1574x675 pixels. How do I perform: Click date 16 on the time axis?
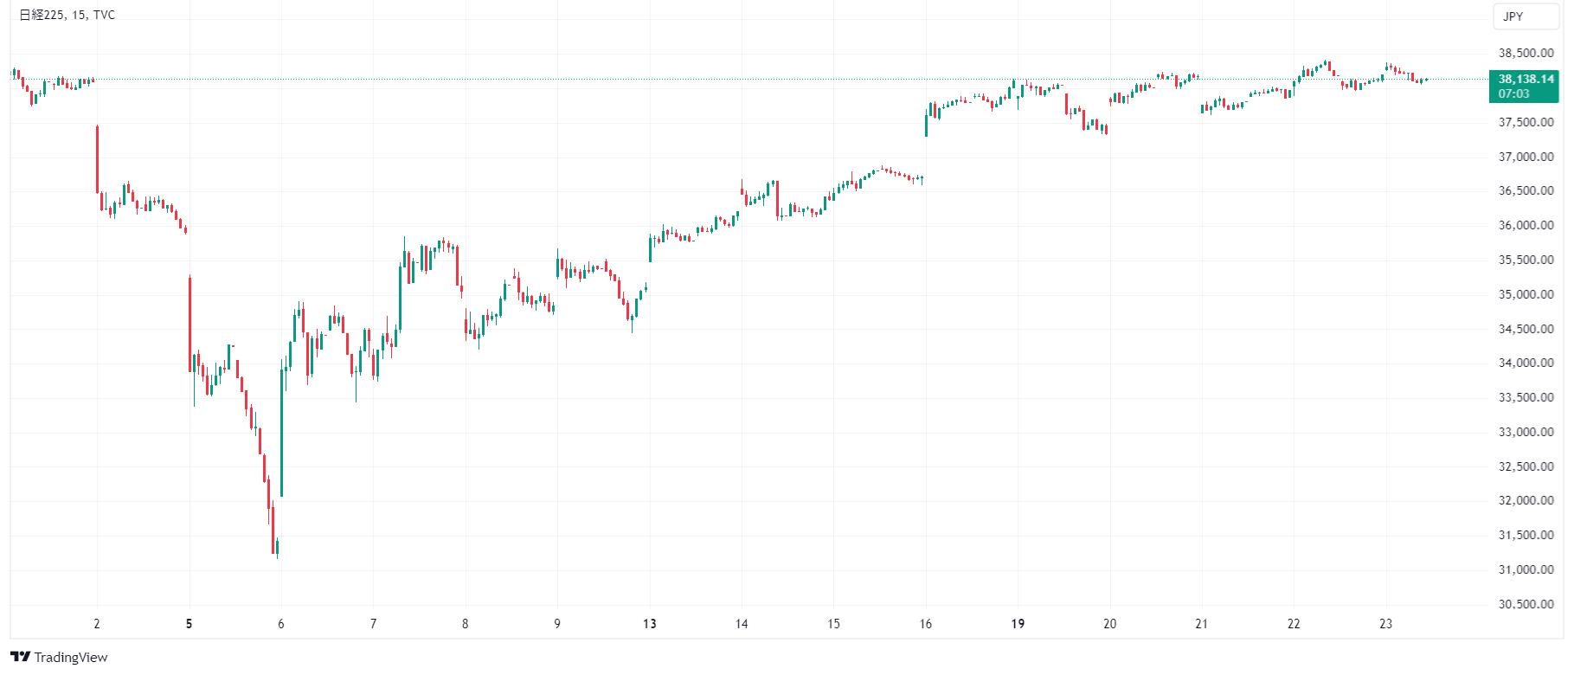(x=926, y=624)
